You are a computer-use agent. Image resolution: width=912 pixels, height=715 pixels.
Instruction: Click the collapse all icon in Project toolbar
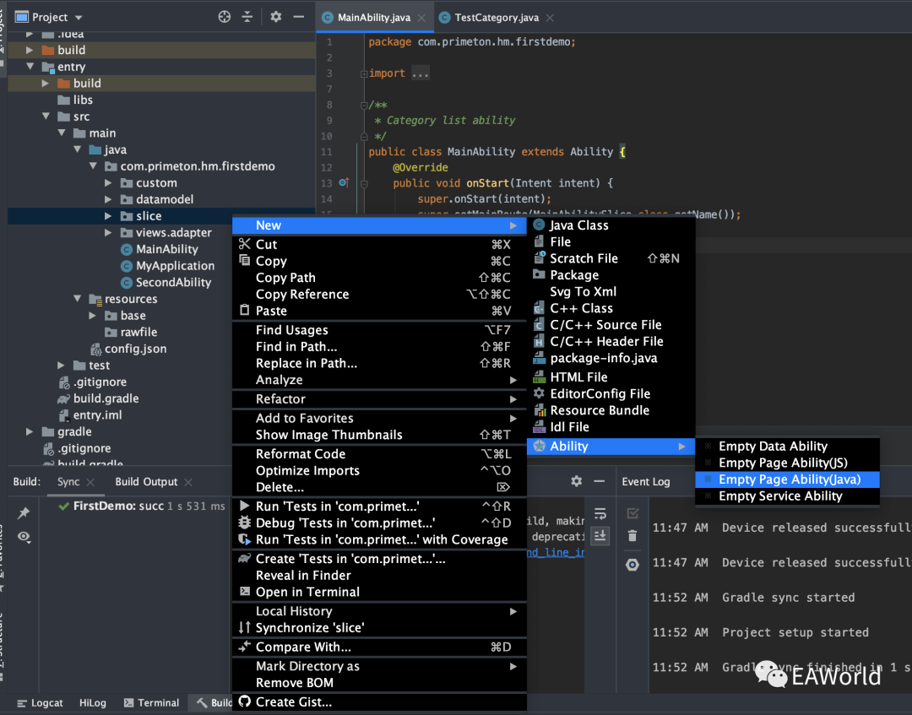pyautogui.click(x=247, y=17)
